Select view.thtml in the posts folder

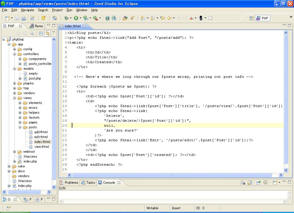[41, 147]
